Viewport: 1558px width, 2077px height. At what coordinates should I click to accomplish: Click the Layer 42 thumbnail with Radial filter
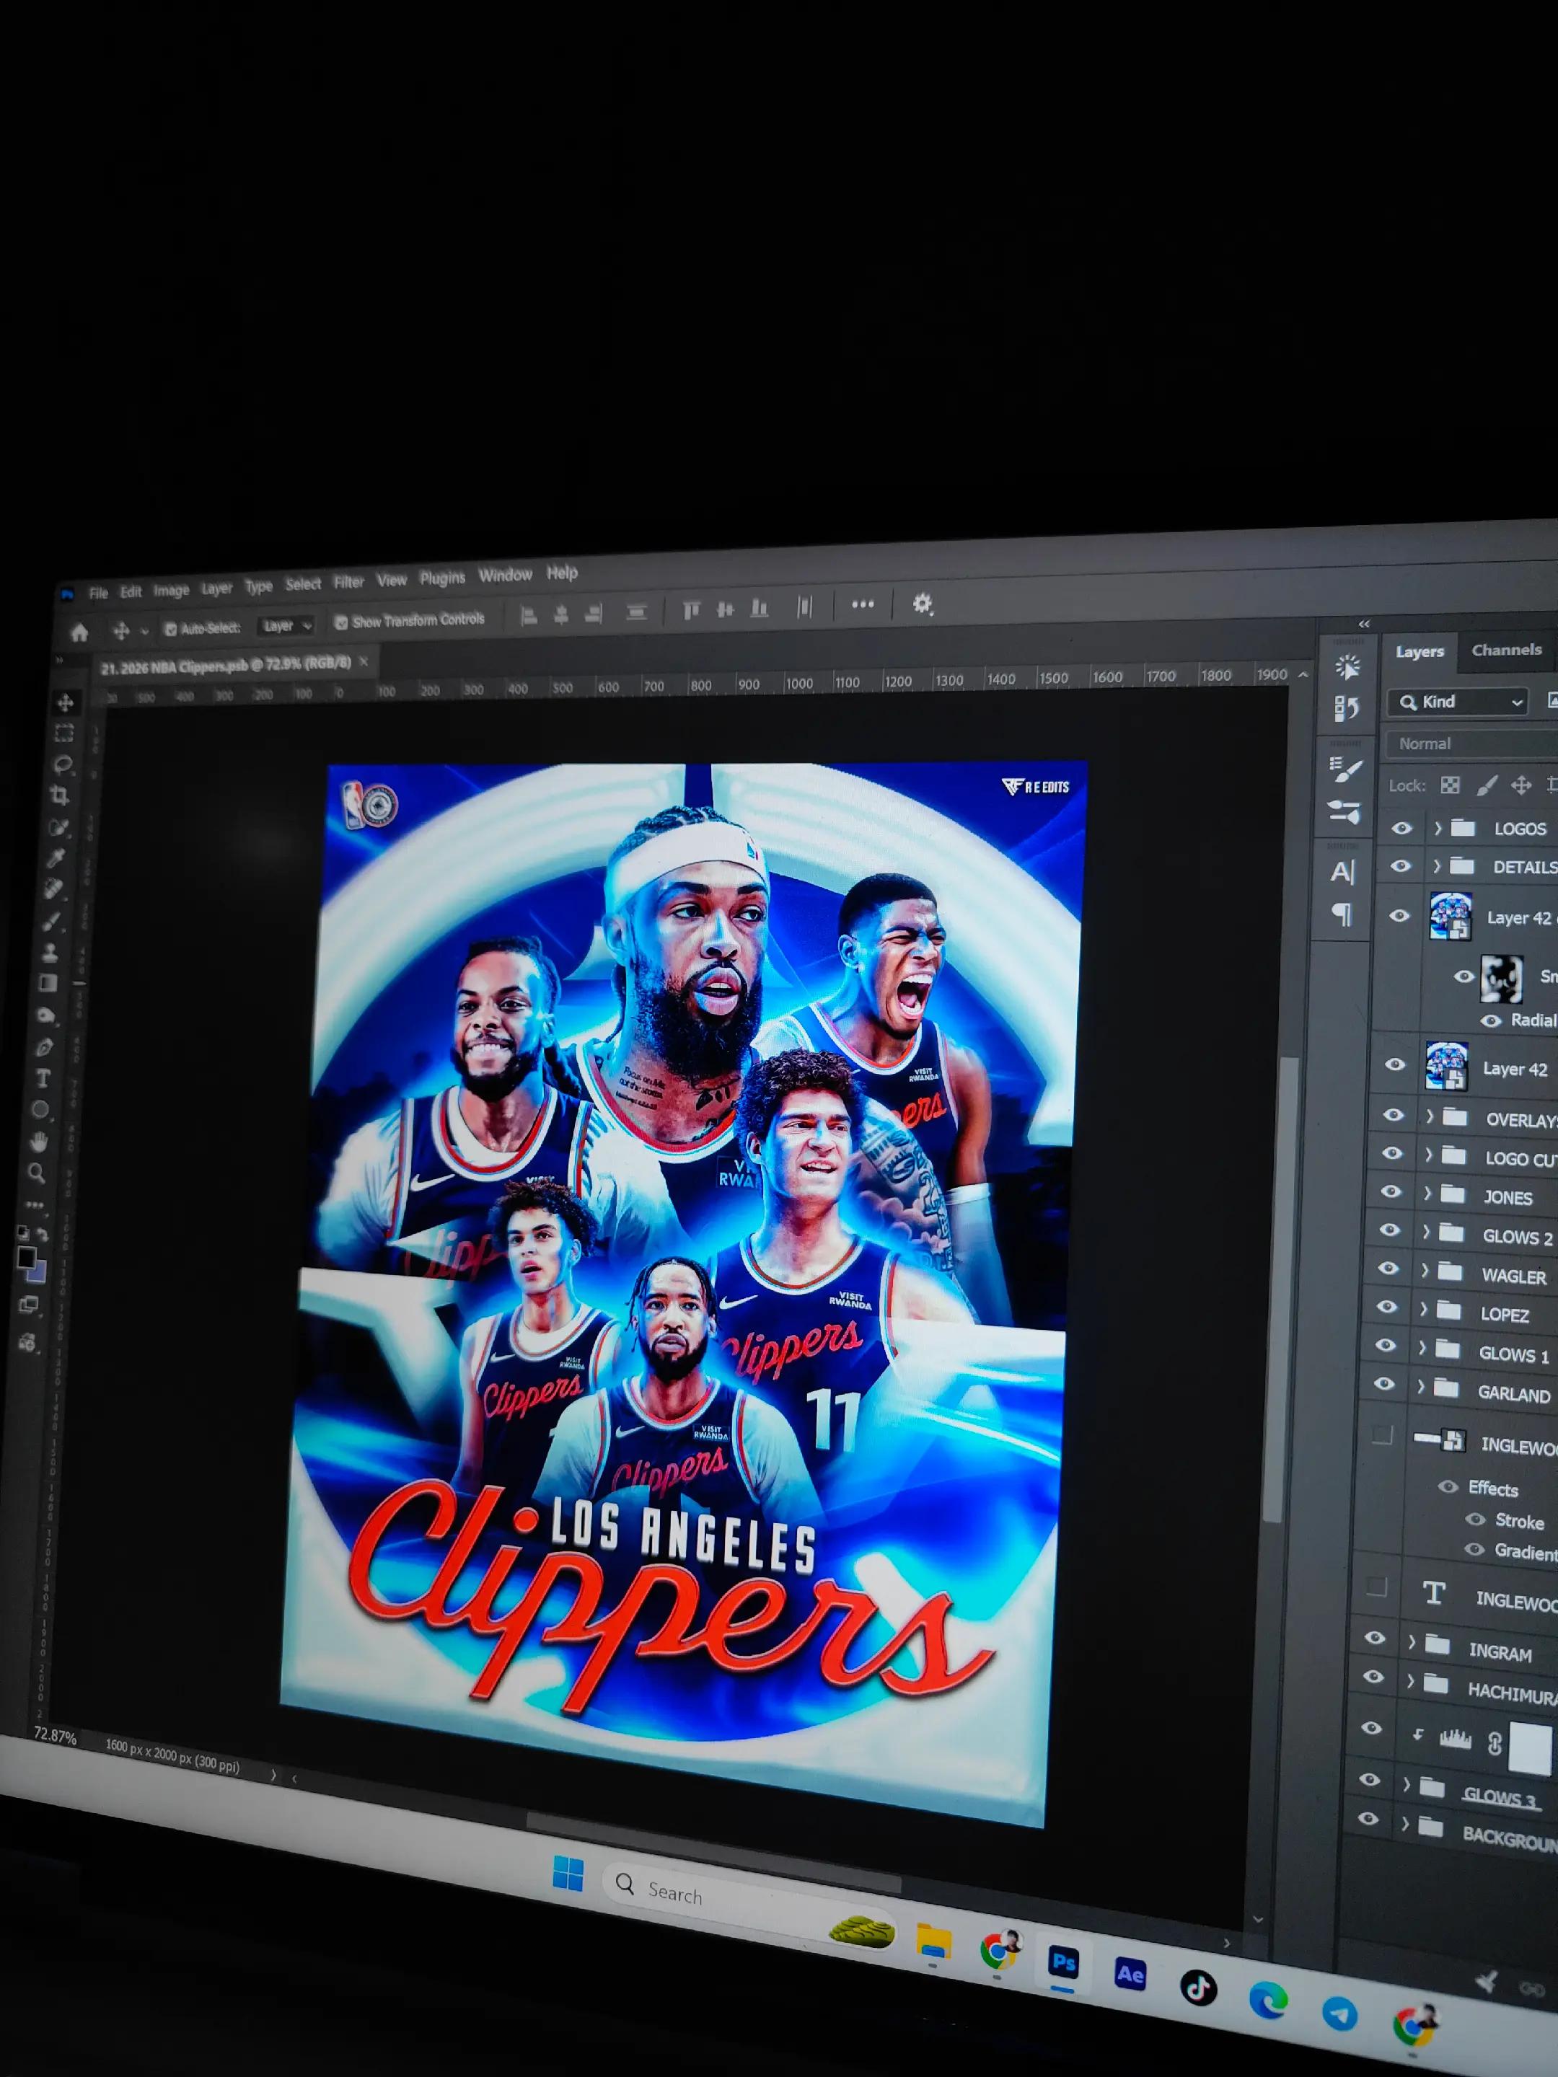[x=1450, y=917]
